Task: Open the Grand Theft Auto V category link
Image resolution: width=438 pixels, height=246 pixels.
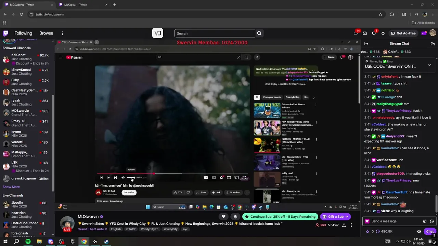Action: tap(92, 229)
